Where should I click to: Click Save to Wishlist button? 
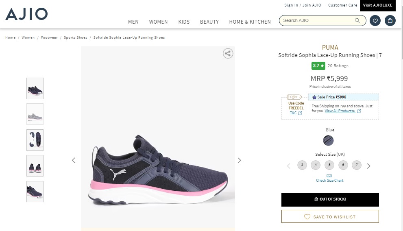(x=330, y=217)
